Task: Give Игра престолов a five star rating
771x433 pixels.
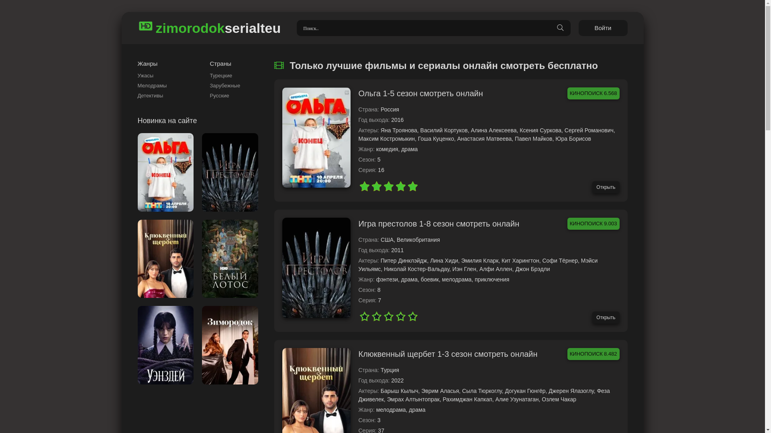Action: pyautogui.click(x=412, y=317)
